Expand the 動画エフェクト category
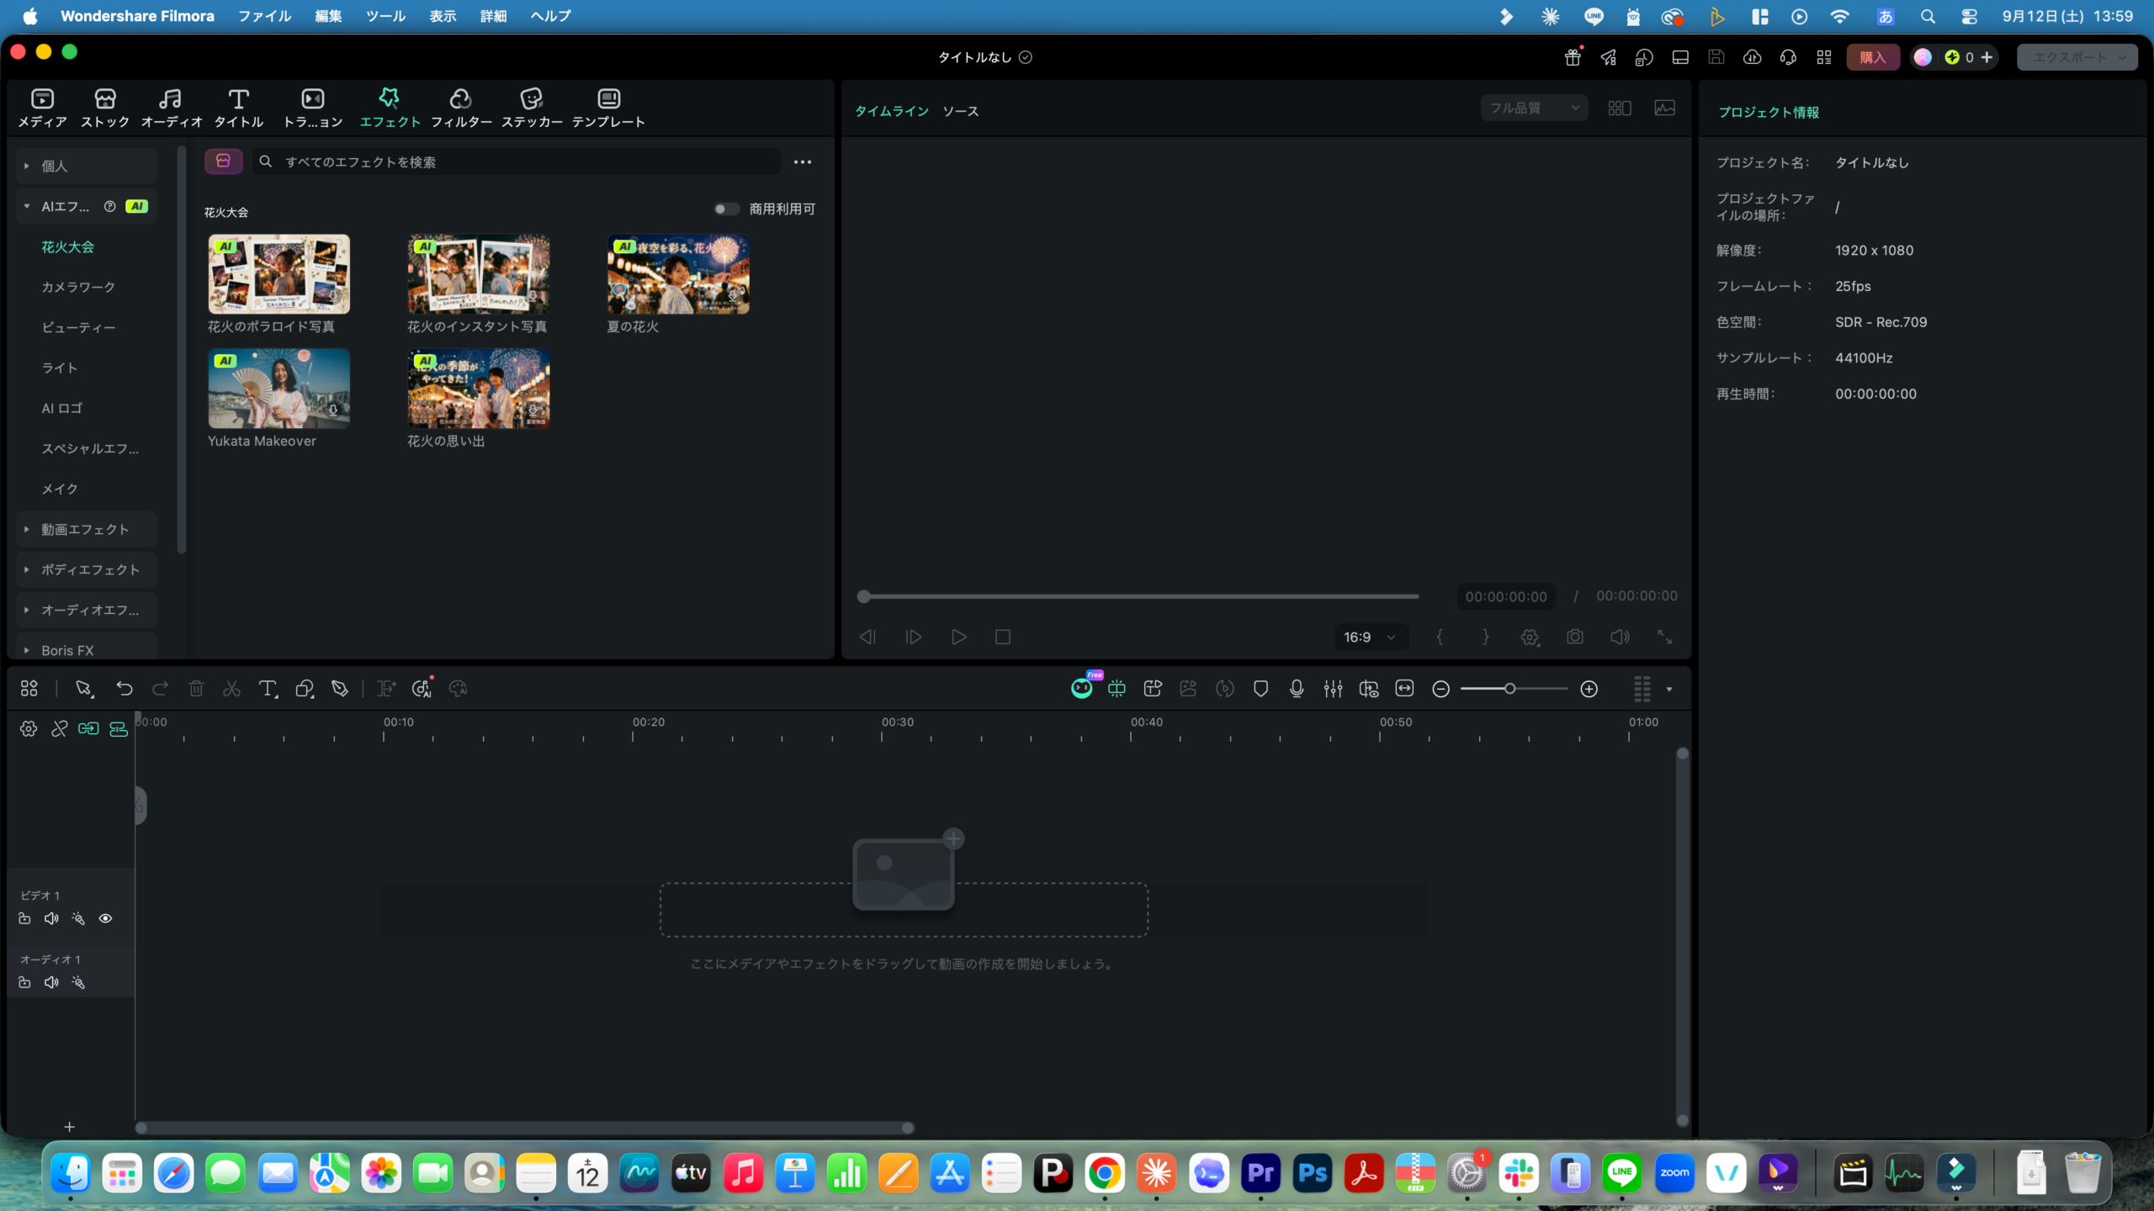 (x=86, y=529)
